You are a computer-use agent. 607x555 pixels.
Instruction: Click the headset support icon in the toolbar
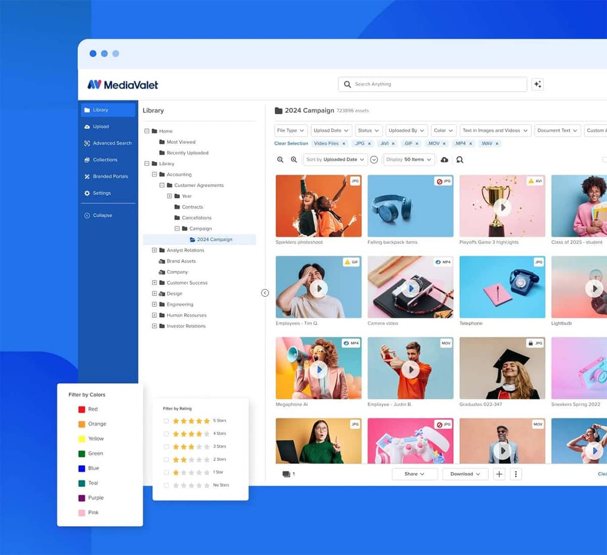[459, 160]
